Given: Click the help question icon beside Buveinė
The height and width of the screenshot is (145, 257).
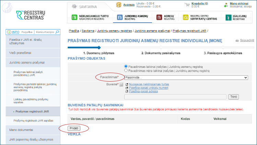Looking at the screenshot, I should point(121,85).
